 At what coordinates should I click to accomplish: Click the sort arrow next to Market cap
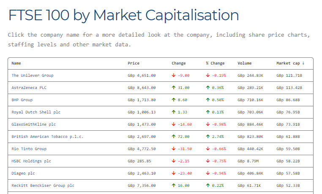[x=303, y=63]
